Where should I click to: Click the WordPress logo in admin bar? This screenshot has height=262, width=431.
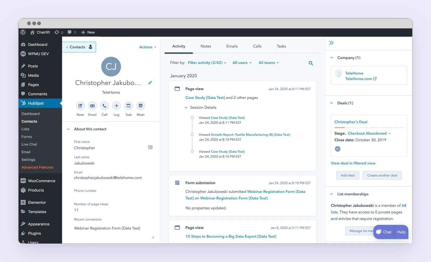(x=23, y=32)
